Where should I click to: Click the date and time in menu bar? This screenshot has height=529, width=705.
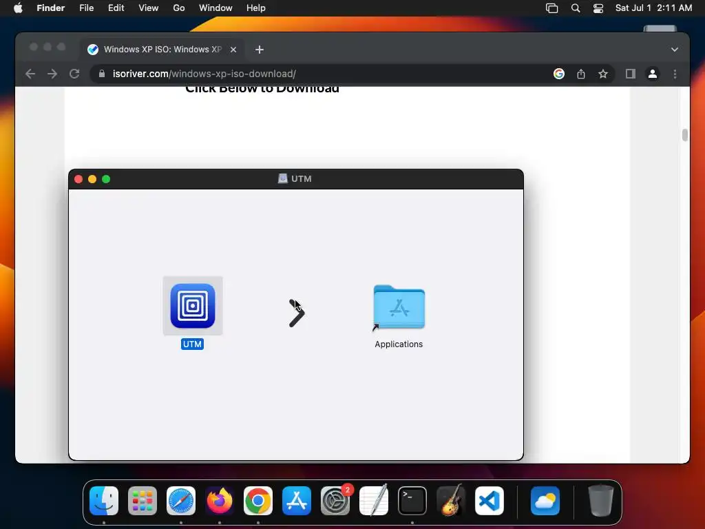[x=653, y=8]
